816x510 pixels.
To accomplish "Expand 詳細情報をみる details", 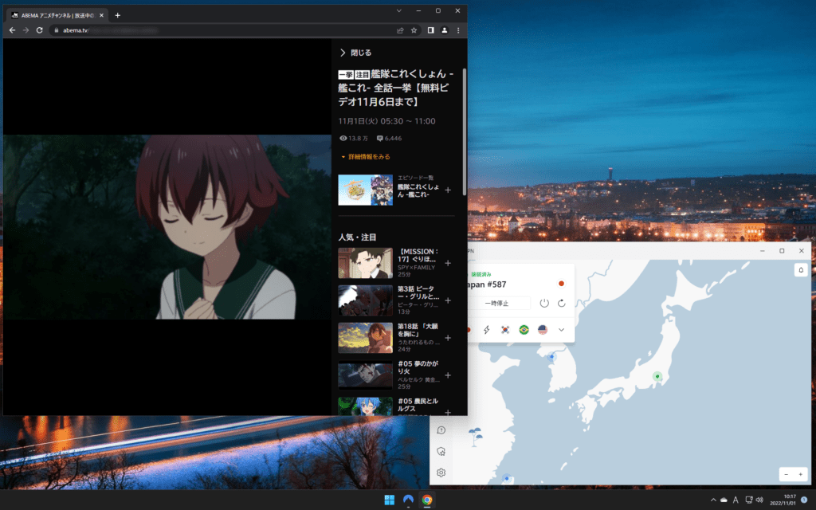I will (x=365, y=157).
